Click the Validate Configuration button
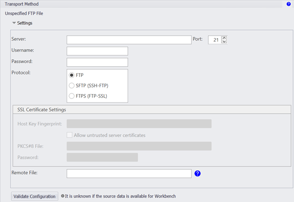This screenshot has width=294, height=202. click(34, 197)
